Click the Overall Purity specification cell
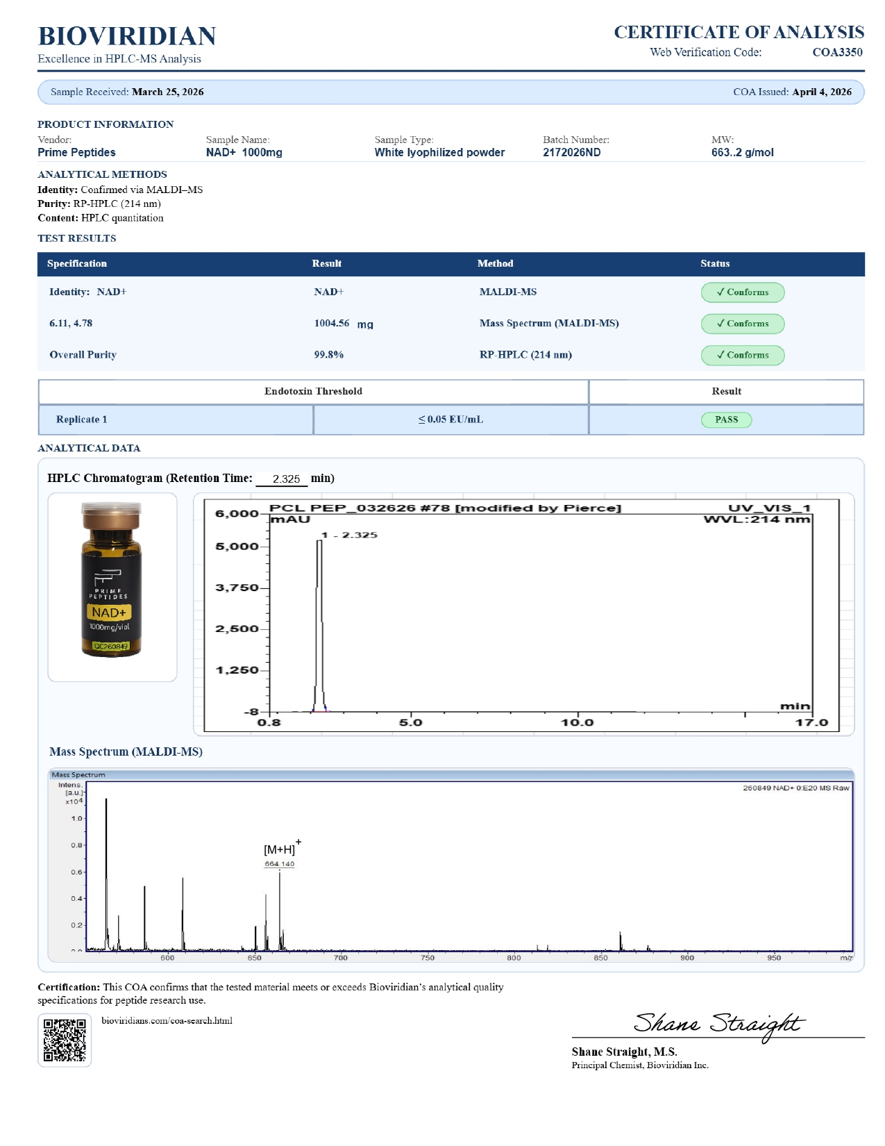The height and width of the screenshot is (1146, 885). pyautogui.click(x=83, y=355)
